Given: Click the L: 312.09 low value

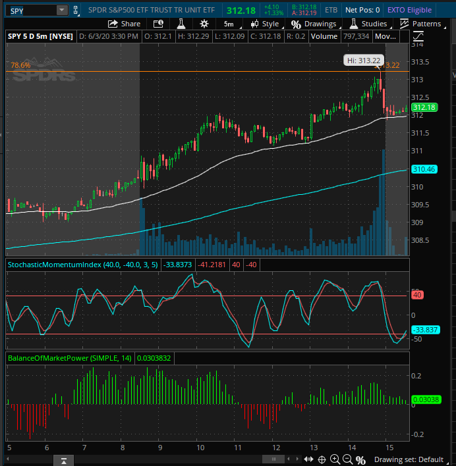Looking at the screenshot, I should click(x=229, y=36).
